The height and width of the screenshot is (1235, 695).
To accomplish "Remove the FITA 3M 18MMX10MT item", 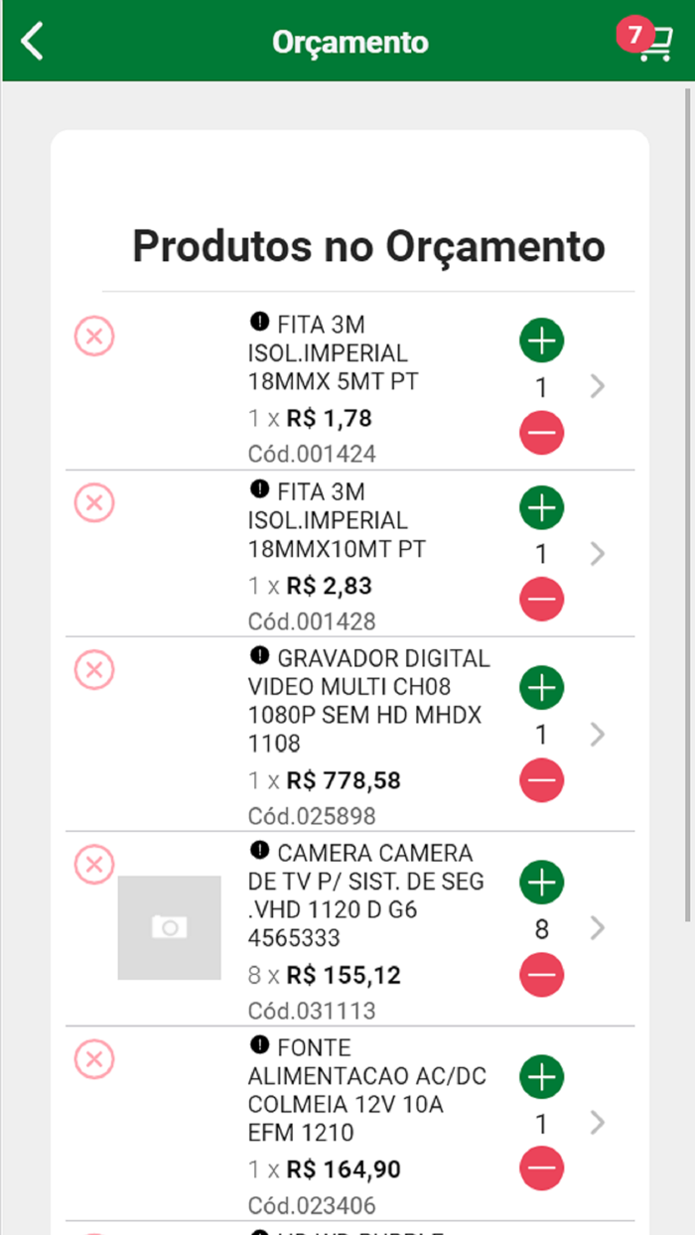I will 93,503.
